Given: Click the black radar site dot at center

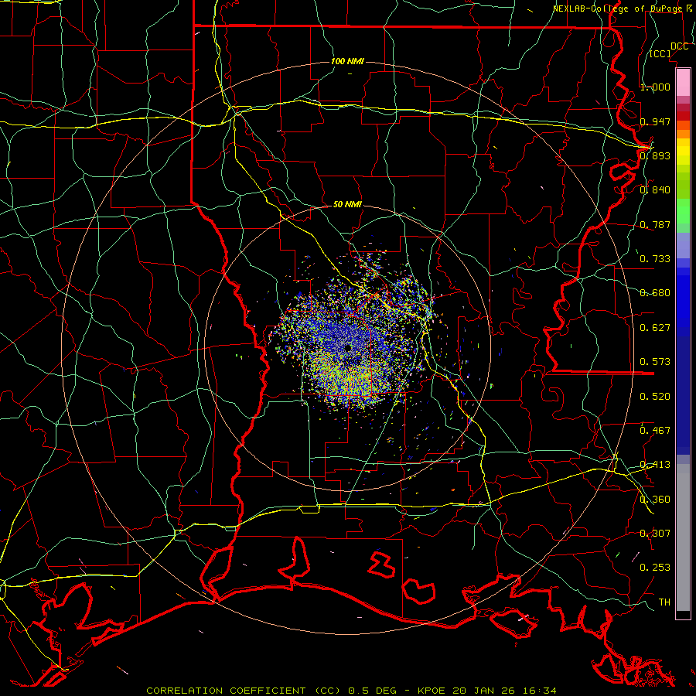Looking at the screenshot, I should 348,348.
